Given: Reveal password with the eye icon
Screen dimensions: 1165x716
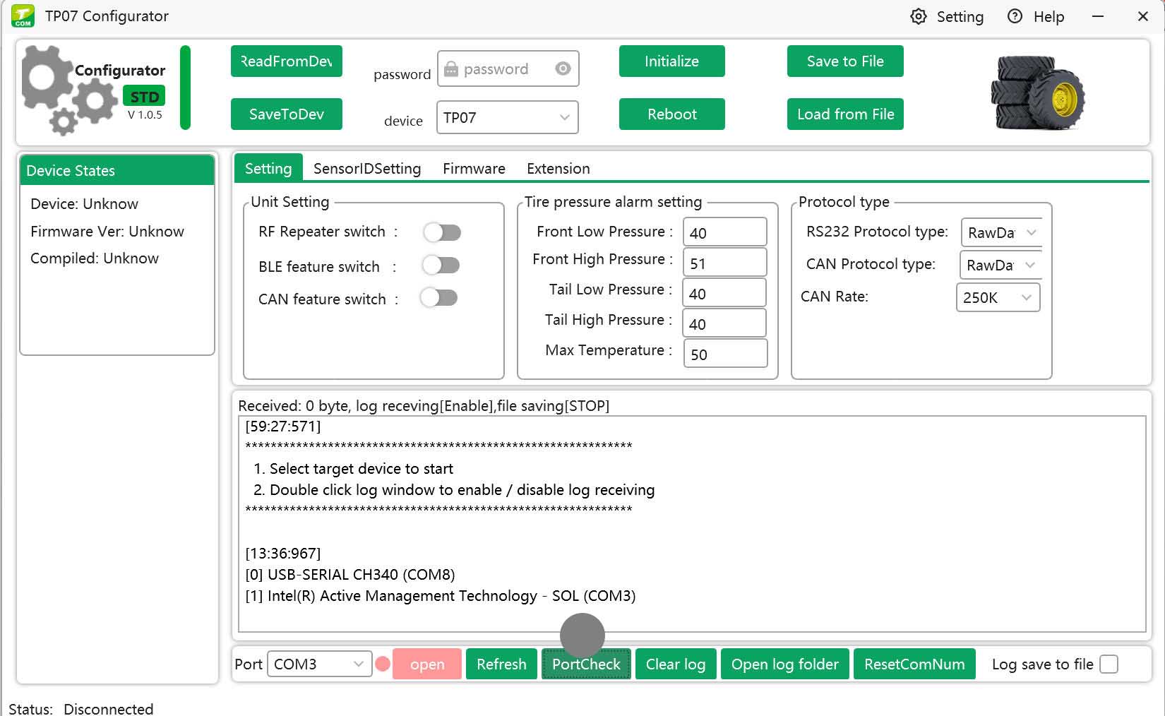Looking at the screenshot, I should click(x=562, y=68).
